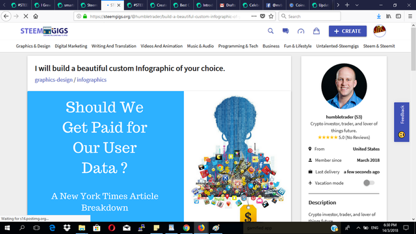Go to the browser home page
This screenshot has width=416, height=234.
pyautogui.click(x=36, y=16)
